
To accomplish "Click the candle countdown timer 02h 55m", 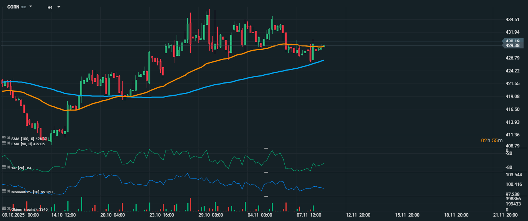I will click(492, 140).
